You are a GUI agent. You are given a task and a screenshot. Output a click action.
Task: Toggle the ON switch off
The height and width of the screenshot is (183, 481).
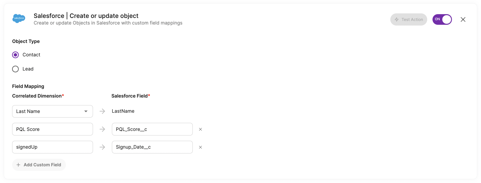442,19
